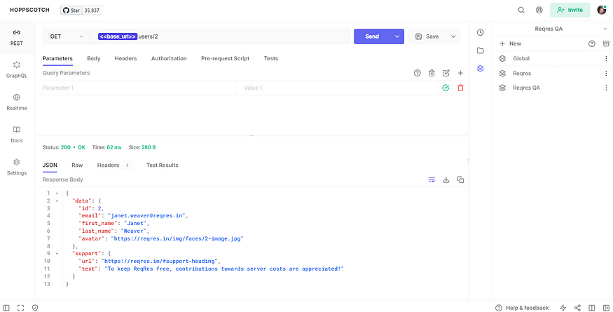The image size is (613, 312).
Task: Click the environments archive icon
Action: point(607,44)
